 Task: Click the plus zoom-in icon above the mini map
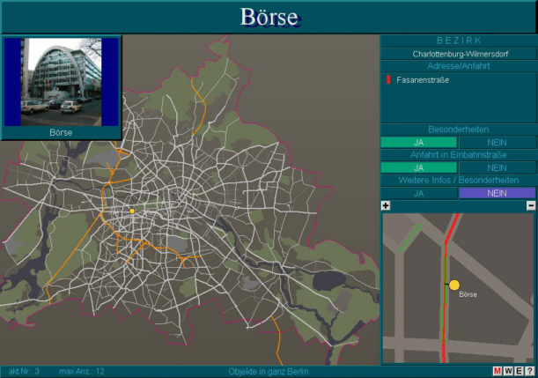386,205
